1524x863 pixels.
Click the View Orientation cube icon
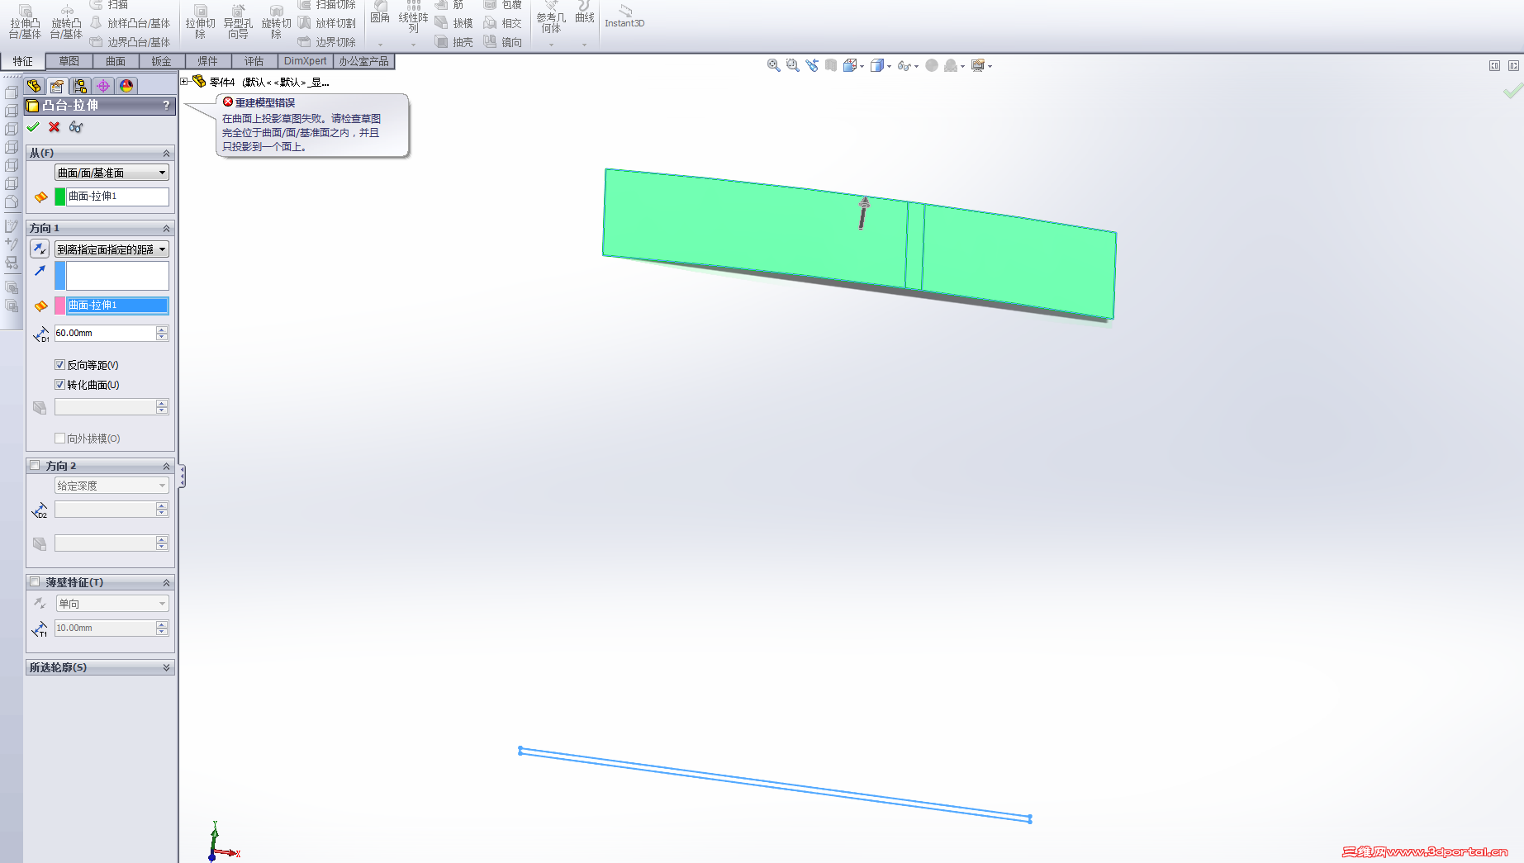point(850,65)
